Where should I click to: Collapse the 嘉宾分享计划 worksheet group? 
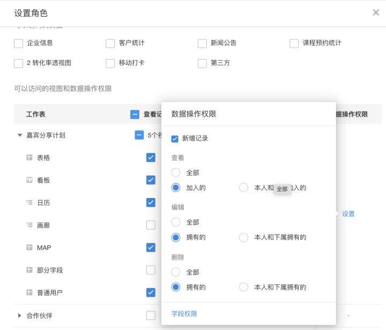pyautogui.click(x=20, y=136)
